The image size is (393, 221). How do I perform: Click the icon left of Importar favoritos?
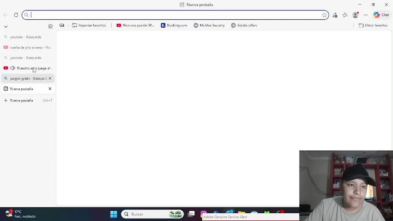coord(62,25)
